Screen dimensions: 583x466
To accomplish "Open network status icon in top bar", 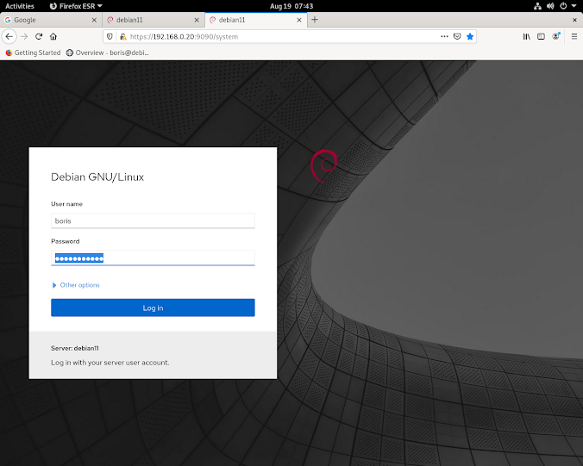I will click(x=537, y=6).
